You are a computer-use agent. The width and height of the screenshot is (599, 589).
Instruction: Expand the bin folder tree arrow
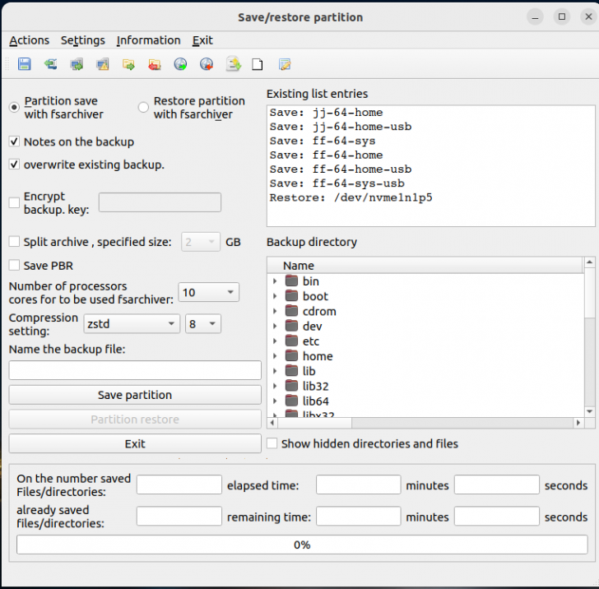[275, 281]
